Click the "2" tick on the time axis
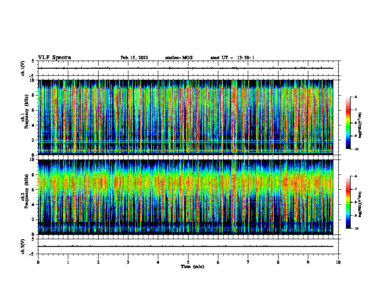The height and width of the screenshot is (294, 381). [98, 262]
